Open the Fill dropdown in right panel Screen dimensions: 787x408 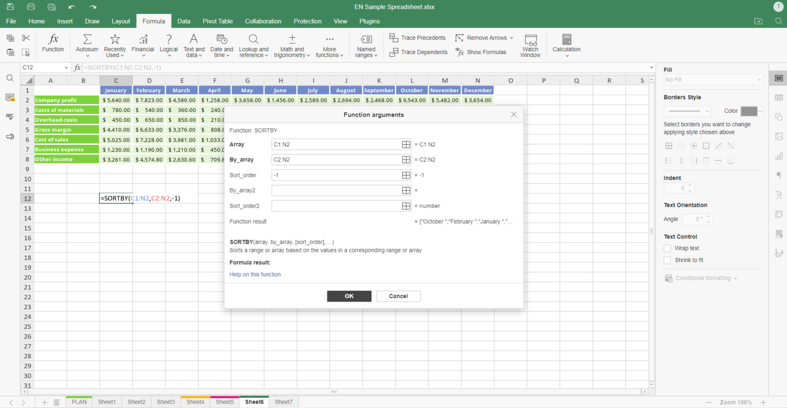[x=713, y=80]
